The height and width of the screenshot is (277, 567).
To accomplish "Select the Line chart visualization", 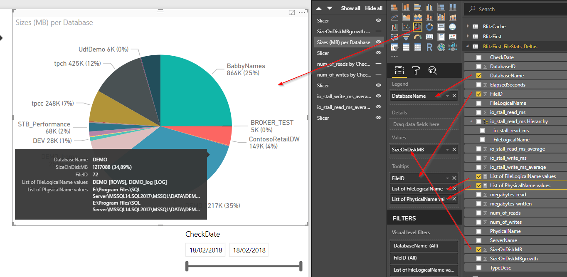I will tap(394, 17).
